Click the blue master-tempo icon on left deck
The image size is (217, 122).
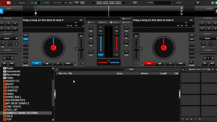(x=75, y=64)
